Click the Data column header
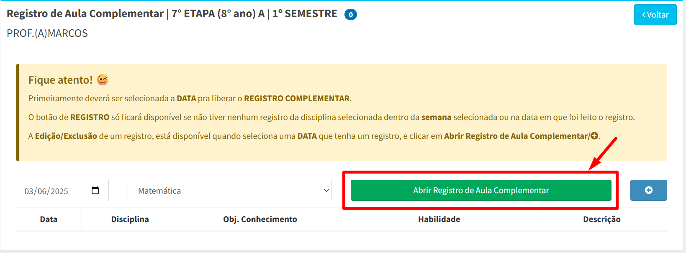Image resolution: width=686 pixels, height=253 pixels. tap(49, 219)
